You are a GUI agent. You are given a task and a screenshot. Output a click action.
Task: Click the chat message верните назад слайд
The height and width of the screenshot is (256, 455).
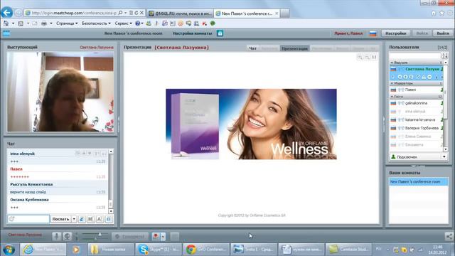pyautogui.click(x=28, y=192)
